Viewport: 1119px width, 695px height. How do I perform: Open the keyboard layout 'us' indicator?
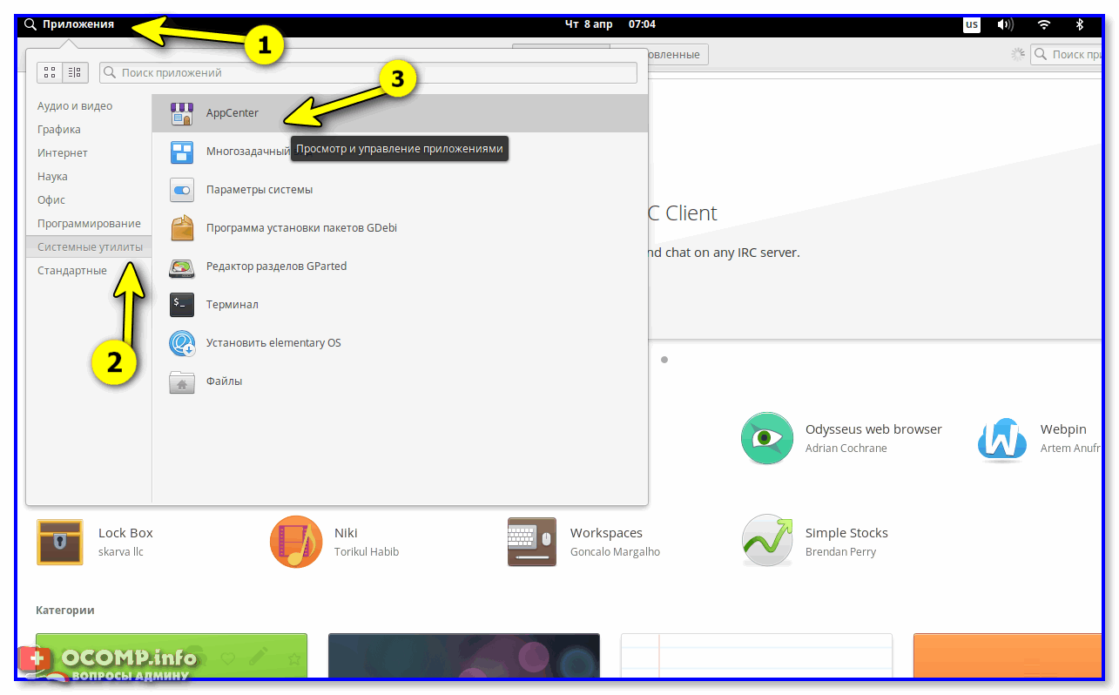[971, 24]
